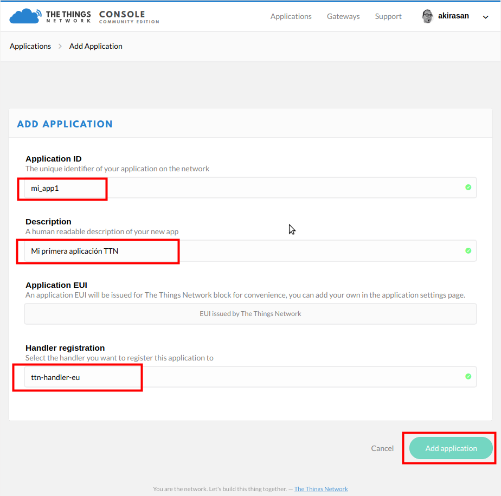The height and width of the screenshot is (496, 501).
Task: Open the Handler registration ttn-handler-eu dropdown
Action: 250,377
